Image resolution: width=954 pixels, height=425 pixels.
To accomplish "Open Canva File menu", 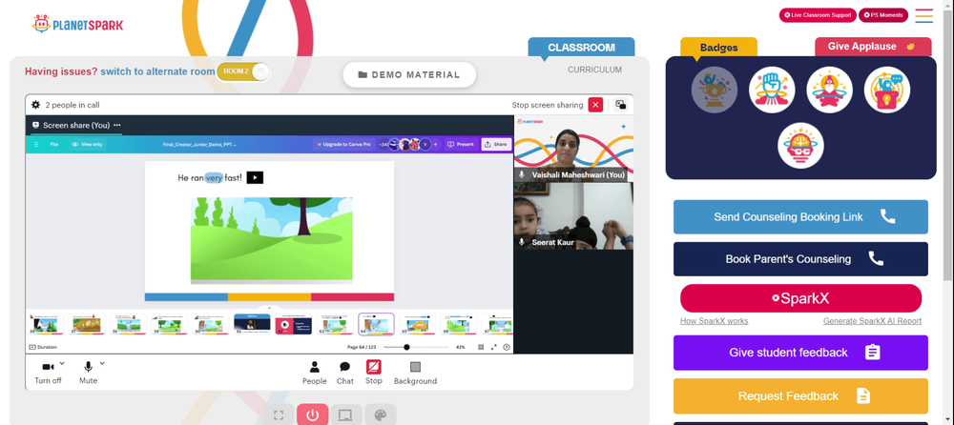I will [54, 145].
